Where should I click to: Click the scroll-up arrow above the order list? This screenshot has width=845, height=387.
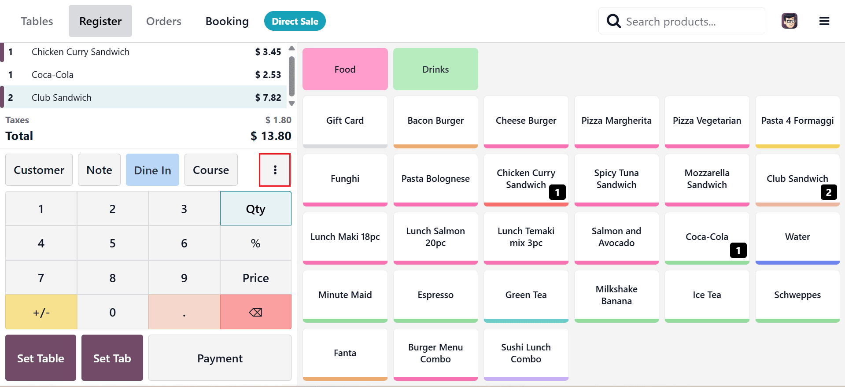tap(292, 48)
